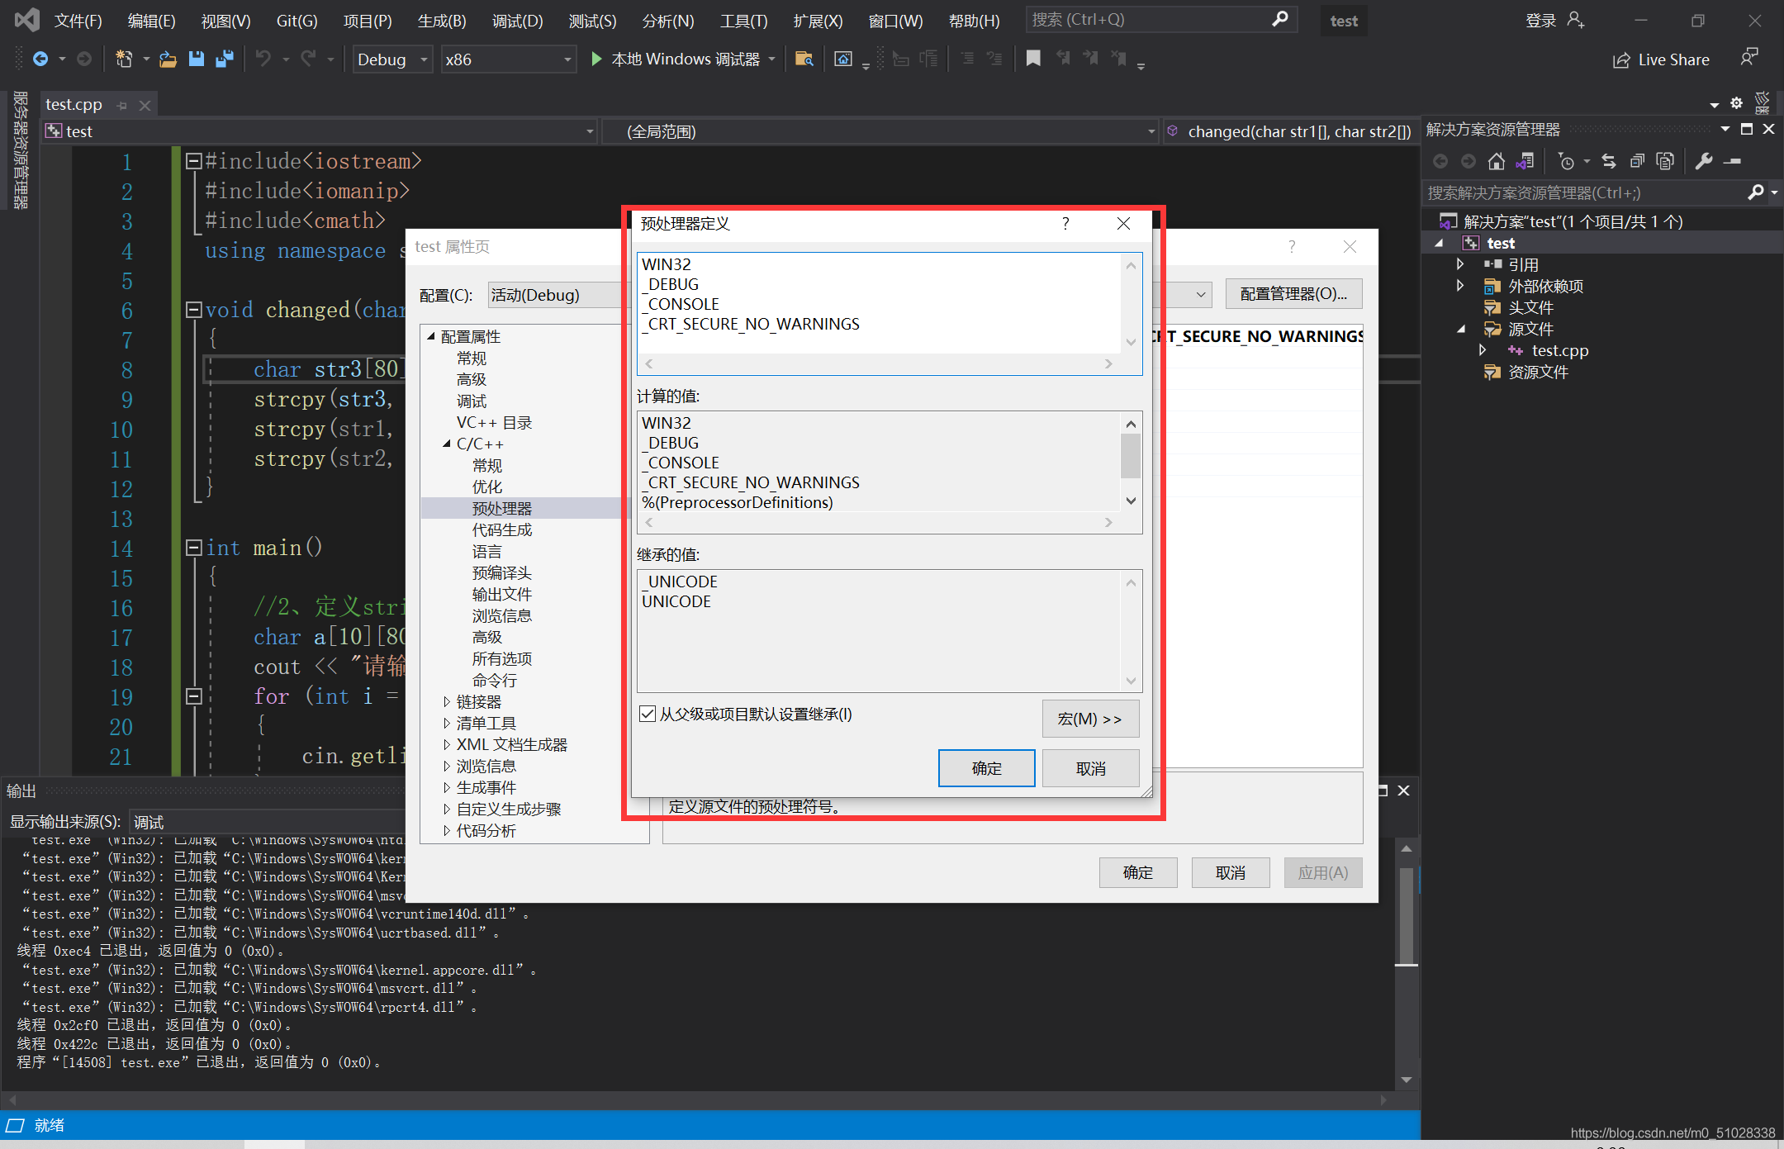
Task: Click the undo arrow in the toolbar
Action: point(263,59)
